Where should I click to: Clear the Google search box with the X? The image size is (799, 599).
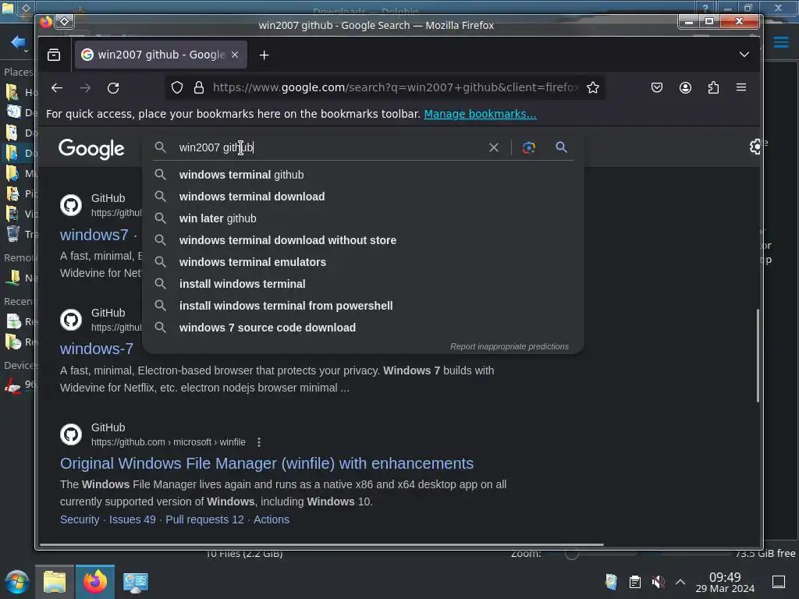point(494,147)
